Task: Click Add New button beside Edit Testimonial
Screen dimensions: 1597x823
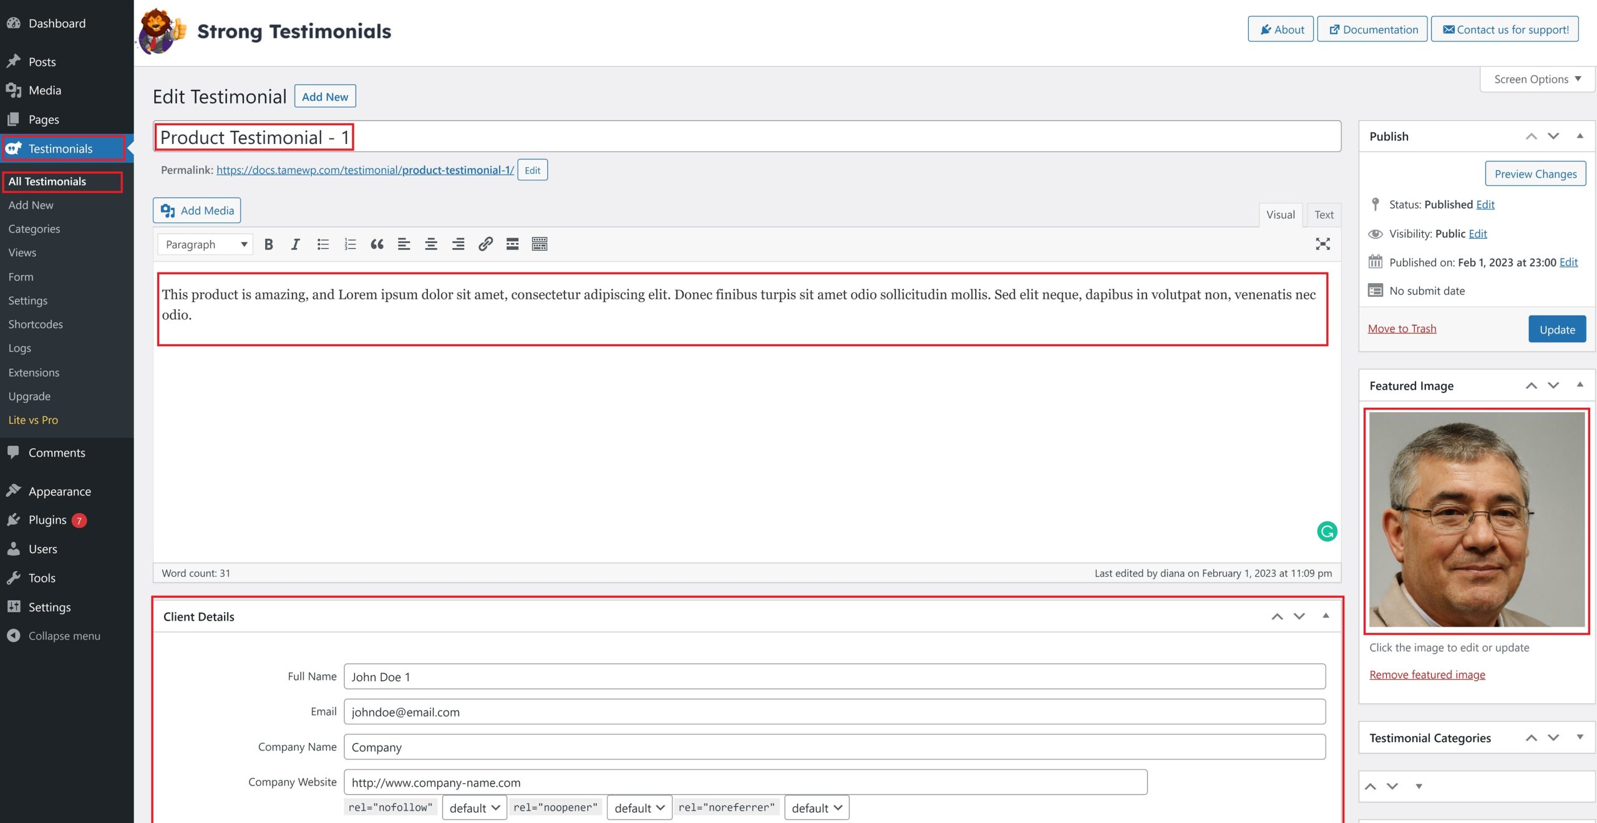Action: click(x=325, y=97)
